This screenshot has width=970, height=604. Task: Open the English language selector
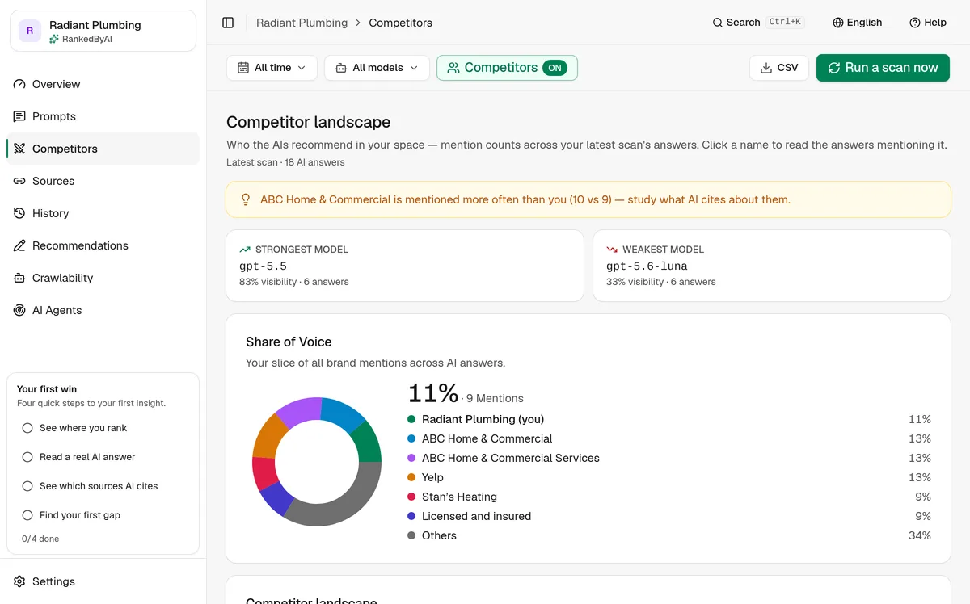[858, 23]
